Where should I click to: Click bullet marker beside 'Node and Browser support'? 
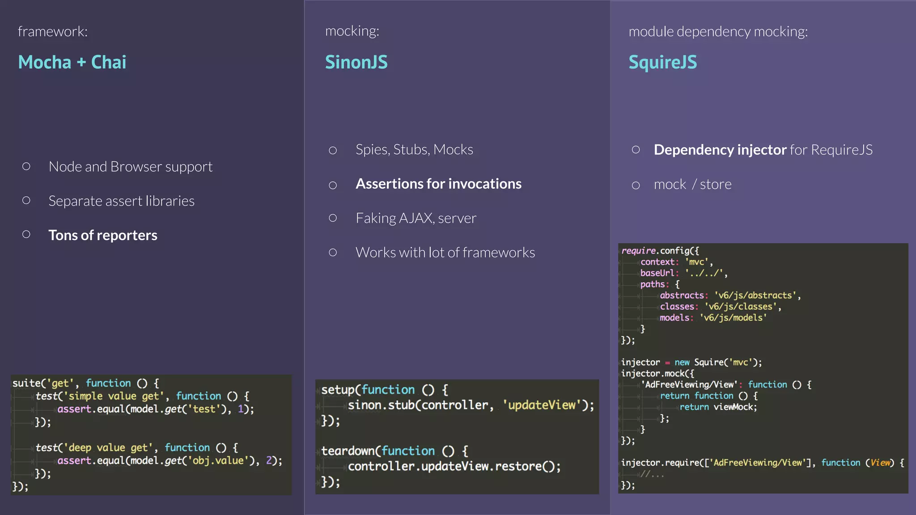[26, 166]
